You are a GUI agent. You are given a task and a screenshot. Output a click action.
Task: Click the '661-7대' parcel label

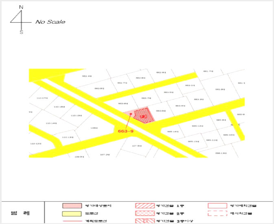208,71
